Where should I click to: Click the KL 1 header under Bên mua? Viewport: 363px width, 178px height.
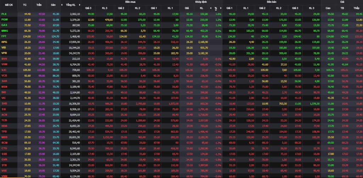point(170,8)
